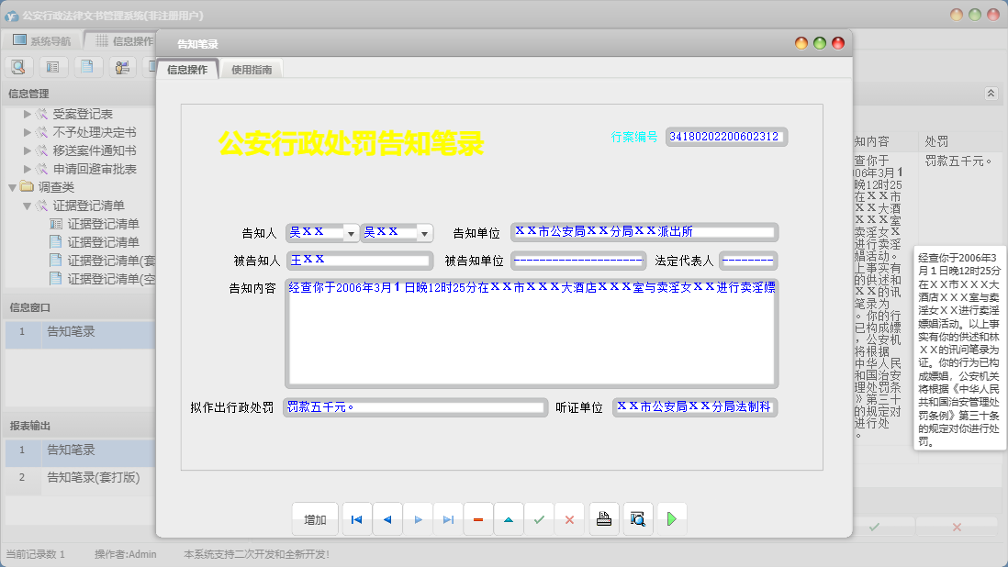
Task: Click the 增加 button
Action: tap(315, 518)
